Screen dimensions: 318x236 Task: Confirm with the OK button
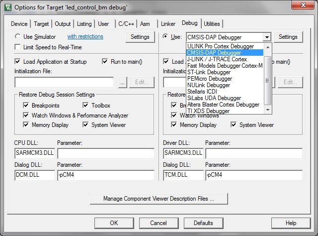(114, 223)
